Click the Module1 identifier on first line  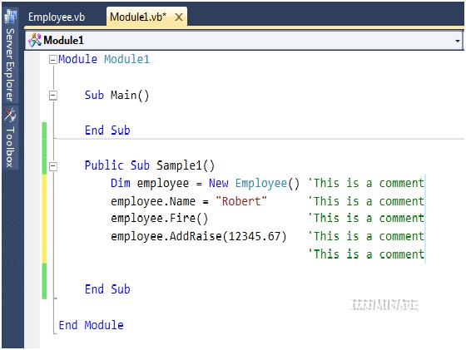tap(126, 59)
